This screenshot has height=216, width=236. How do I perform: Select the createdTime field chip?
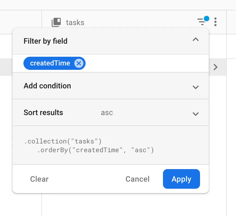pyautogui.click(x=50, y=63)
